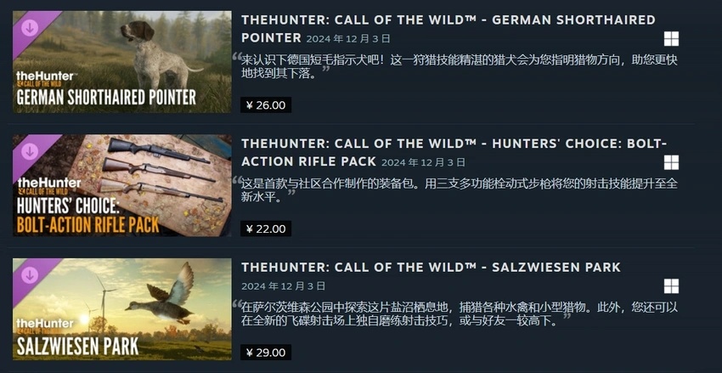
Task: Open the German Shorthaired Pointer capsule image
Action: click(x=122, y=62)
